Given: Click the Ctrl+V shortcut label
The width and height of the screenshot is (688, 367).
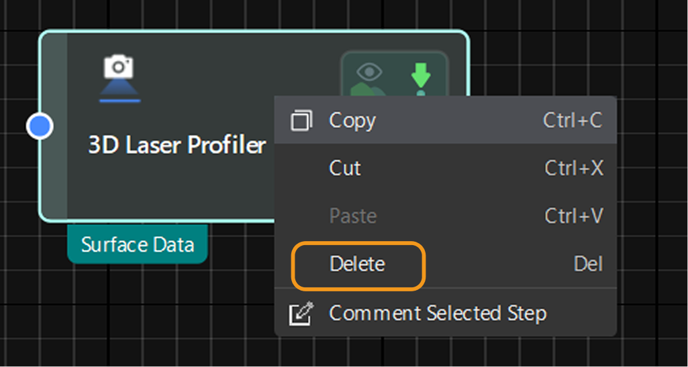Looking at the screenshot, I should tap(574, 216).
